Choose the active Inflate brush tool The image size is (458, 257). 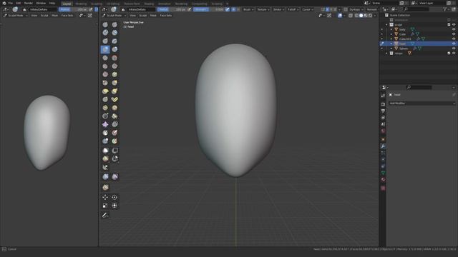coord(105,49)
